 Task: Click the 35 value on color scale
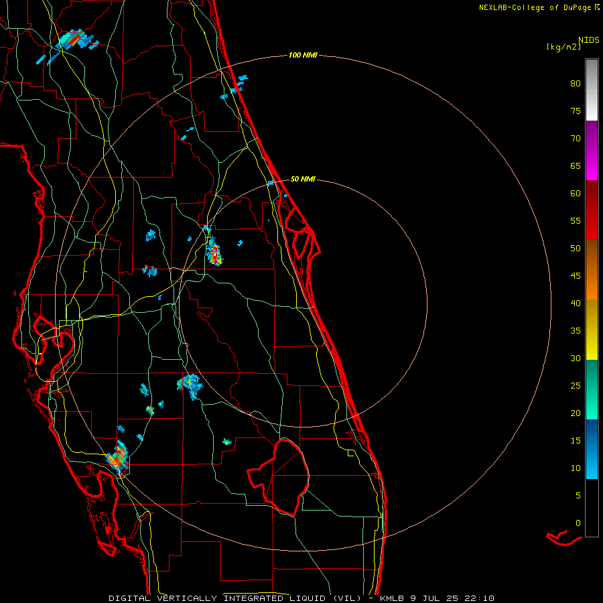tap(576, 331)
